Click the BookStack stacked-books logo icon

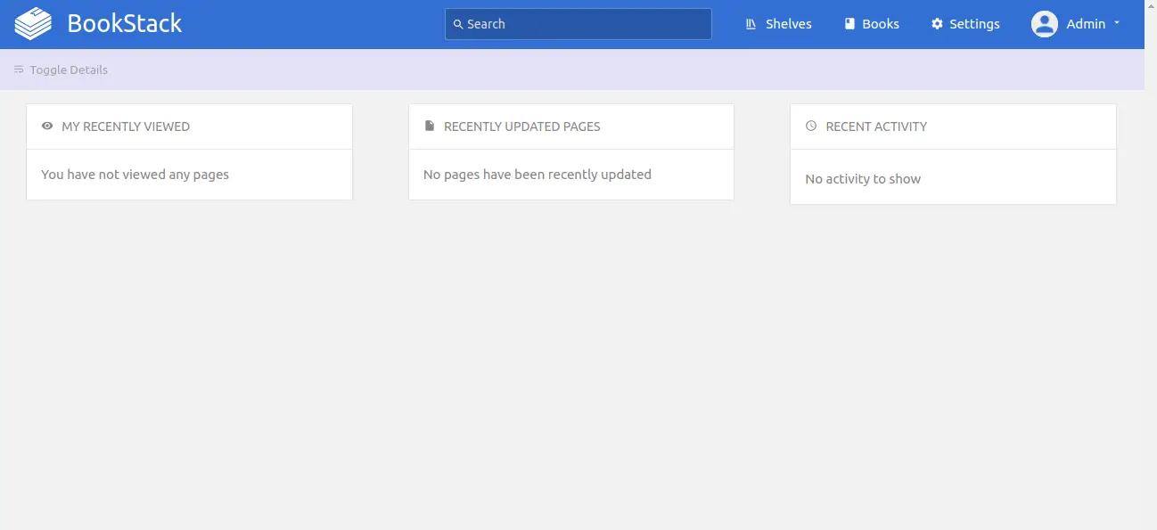point(34,24)
